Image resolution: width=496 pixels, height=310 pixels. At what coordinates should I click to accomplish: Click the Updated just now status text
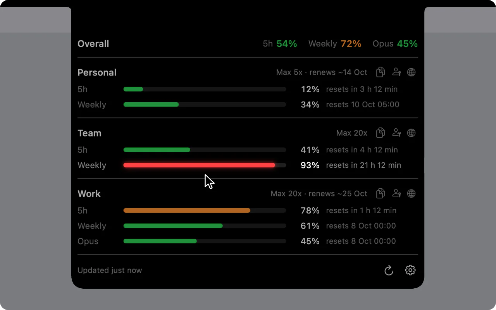(110, 270)
